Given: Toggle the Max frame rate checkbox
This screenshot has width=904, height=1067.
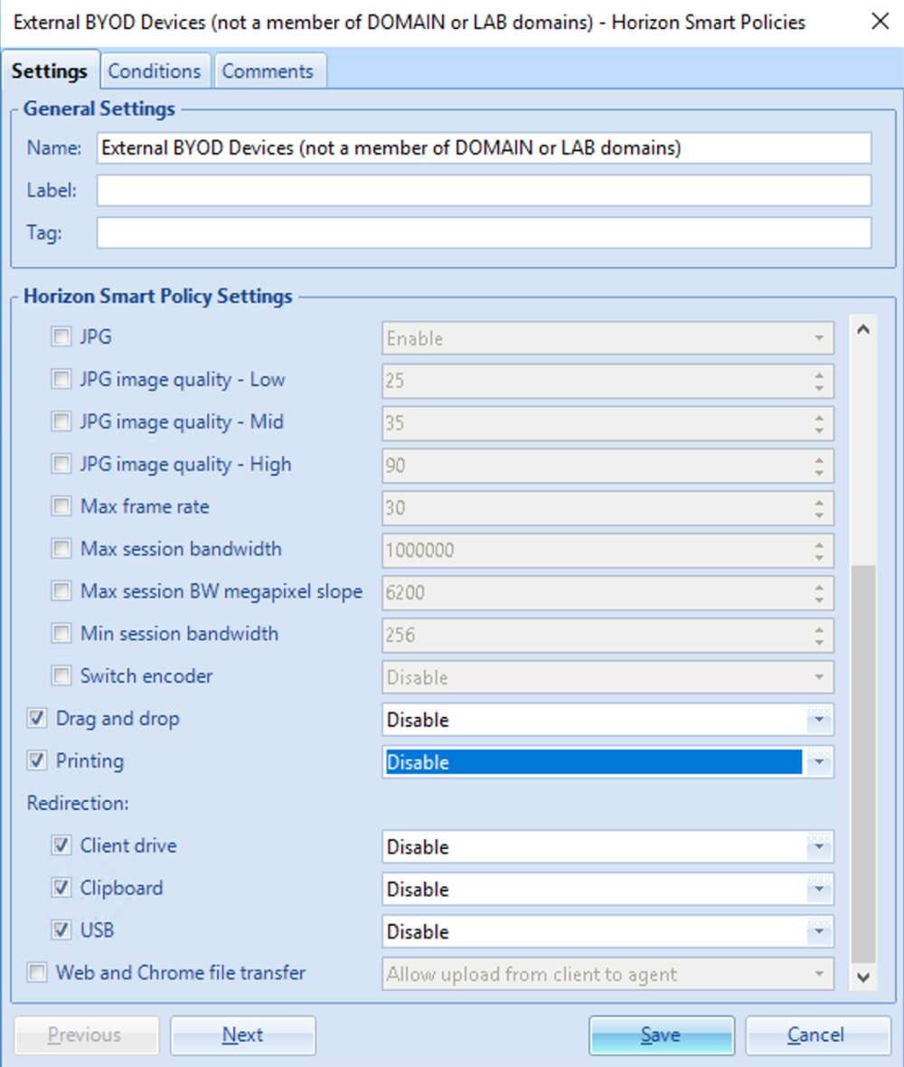Looking at the screenshot, I should pyautogui.click(x=61, y=507).
